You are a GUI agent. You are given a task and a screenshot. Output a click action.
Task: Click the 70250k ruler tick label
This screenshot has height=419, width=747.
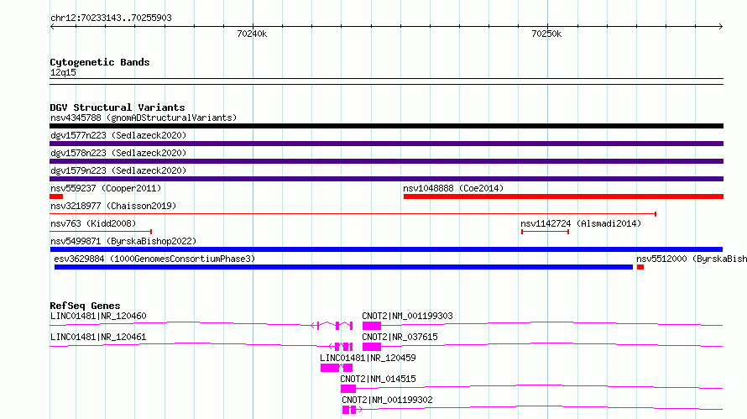tap(547, 34)
